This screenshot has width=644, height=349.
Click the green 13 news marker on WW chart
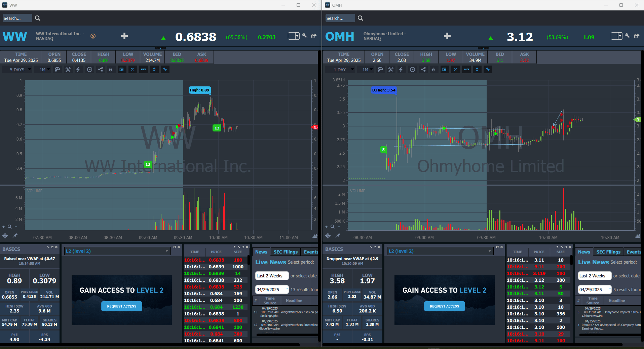pyautogui.click(x=217, y=128)
